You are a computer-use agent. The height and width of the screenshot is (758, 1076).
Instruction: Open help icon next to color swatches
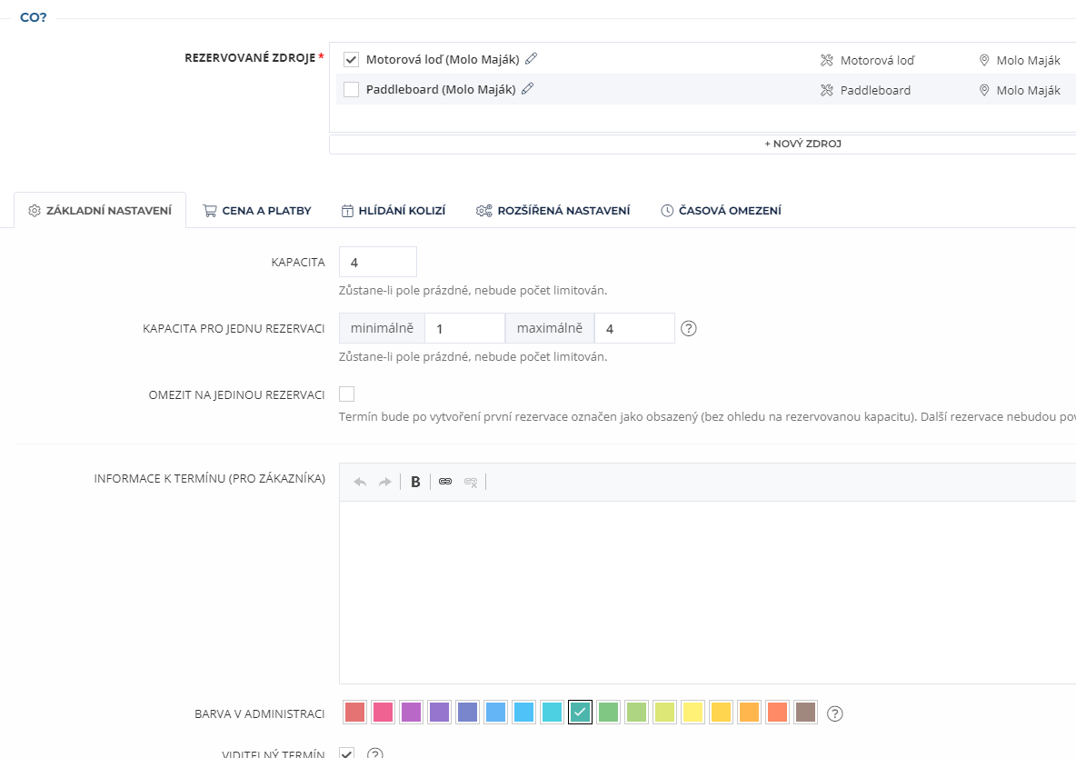pos(835,713)
